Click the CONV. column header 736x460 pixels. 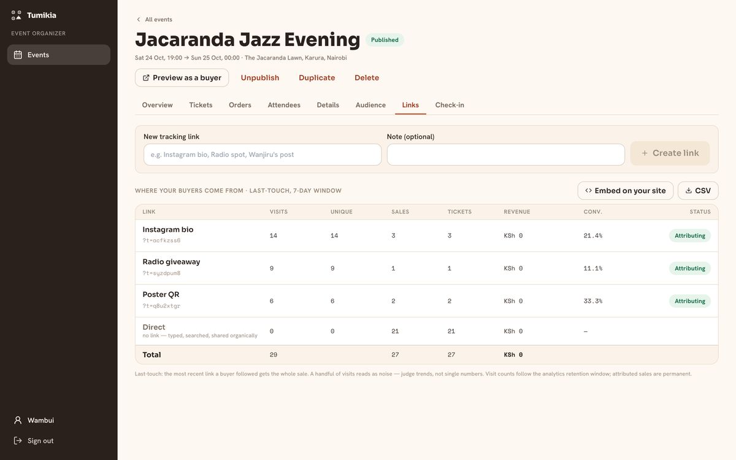593,212
